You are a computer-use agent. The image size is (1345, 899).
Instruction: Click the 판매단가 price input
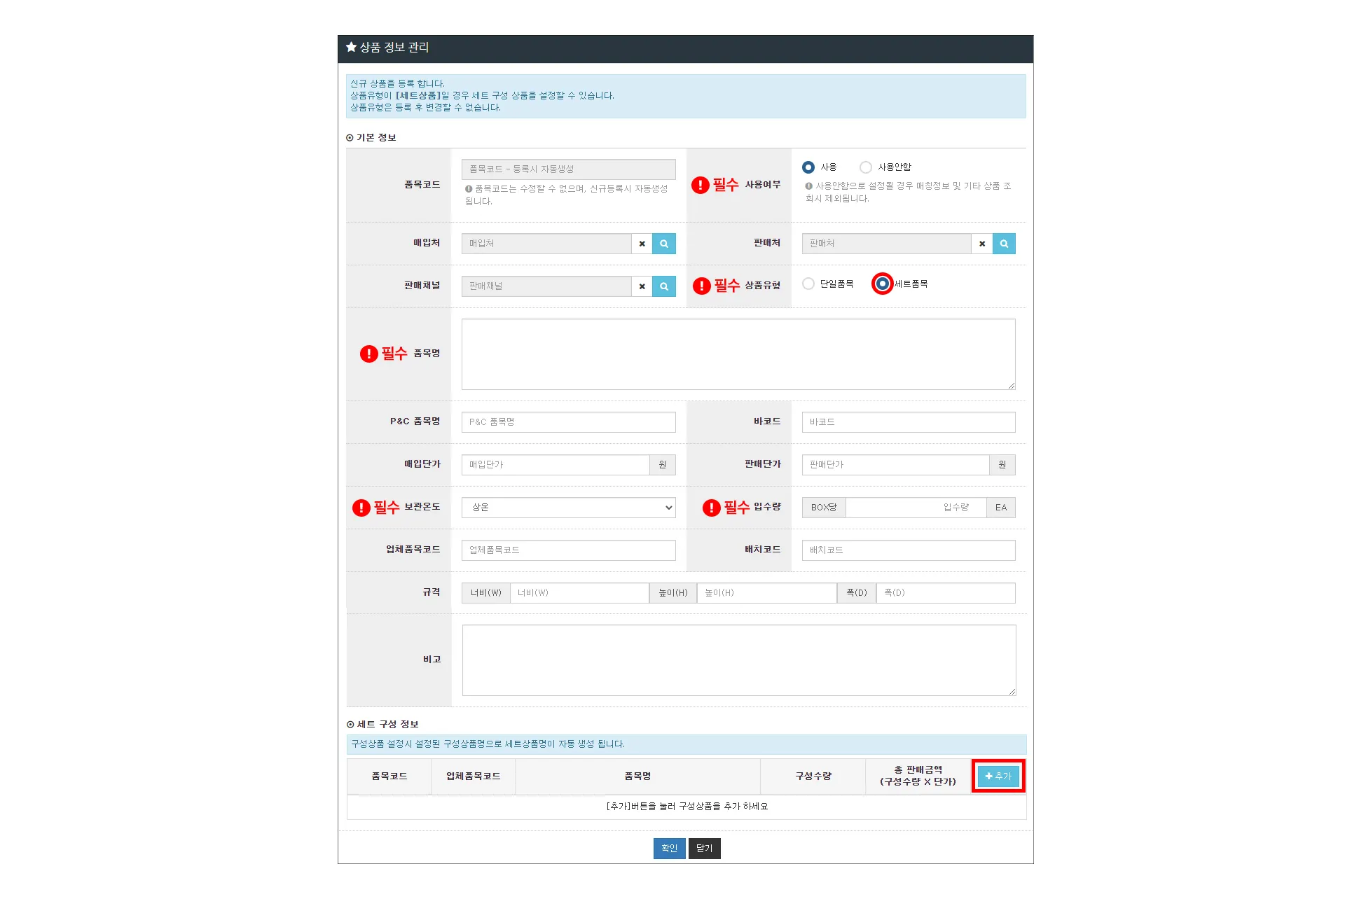(895, 465)
